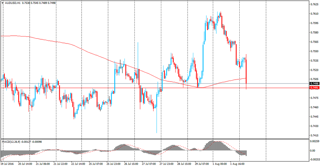This screenshot has width=320, height=167.
Task: Click the MACD scale value -0.00253
Action: tap(314, 160)
